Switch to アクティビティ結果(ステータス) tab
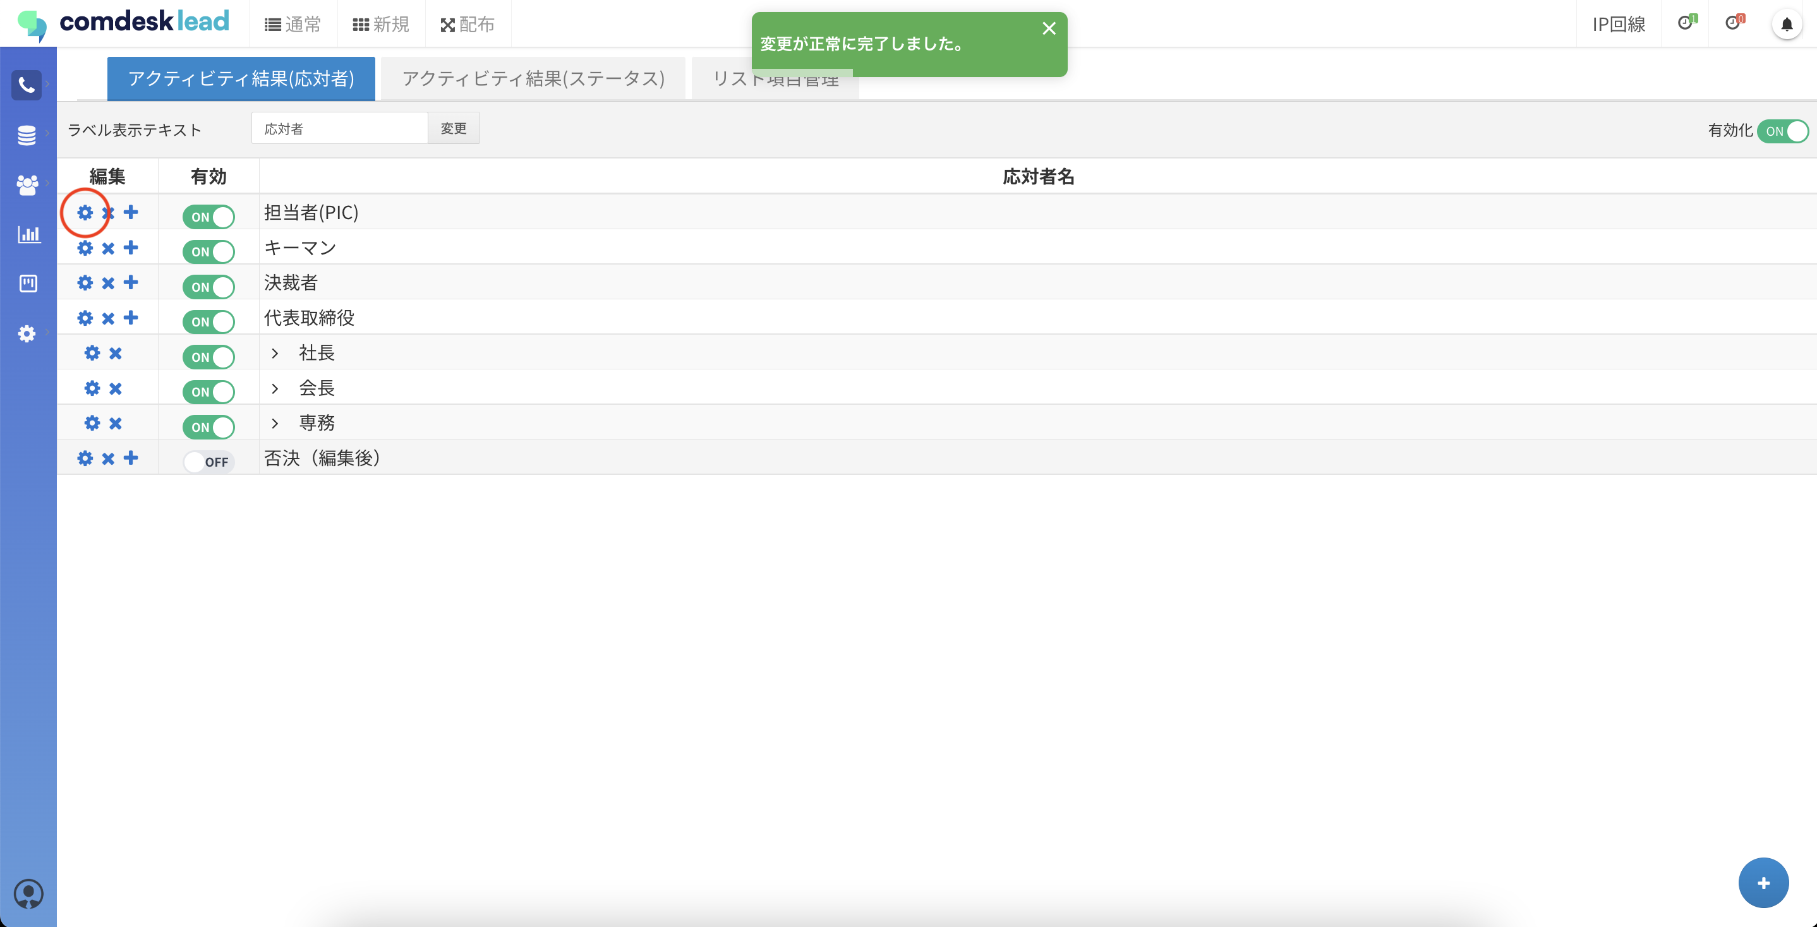 [x=533, y=78]
